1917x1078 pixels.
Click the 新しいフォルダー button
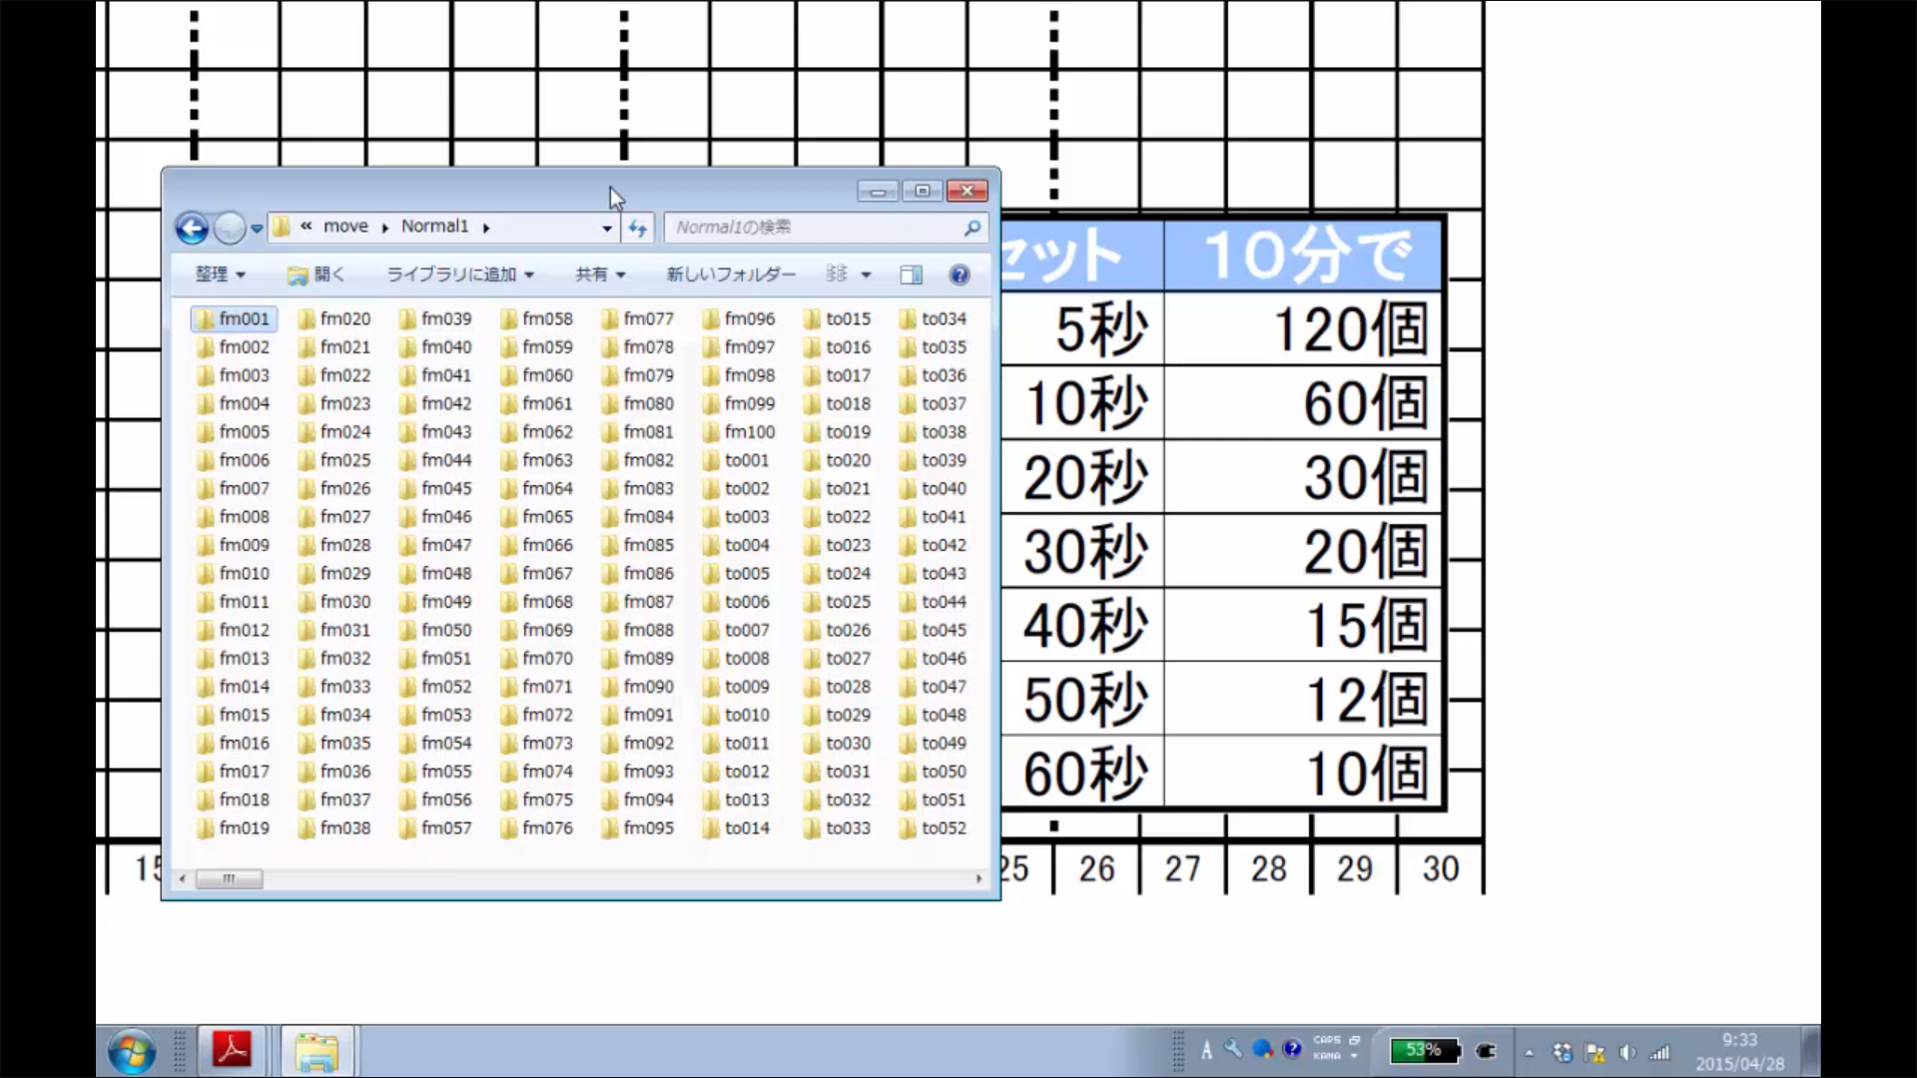pyautogui.click(x=731, y=274)
